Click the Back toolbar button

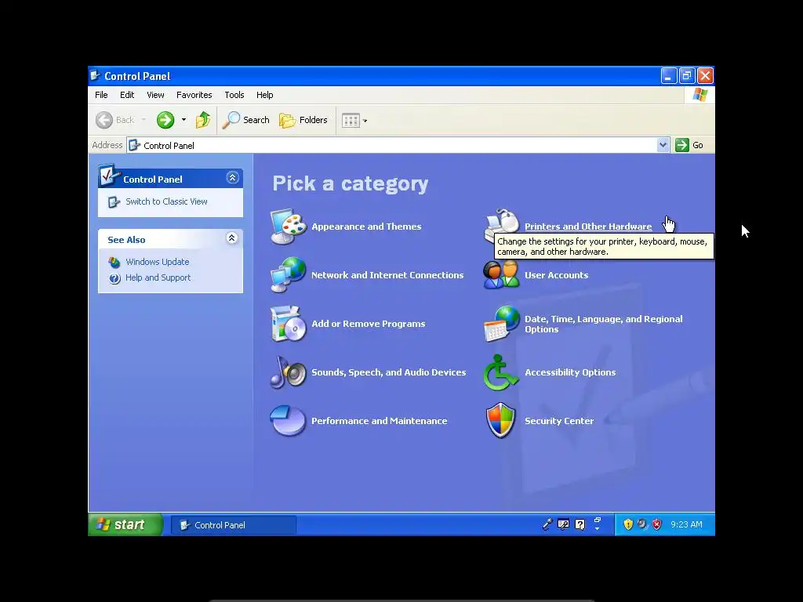pos(115,120)
